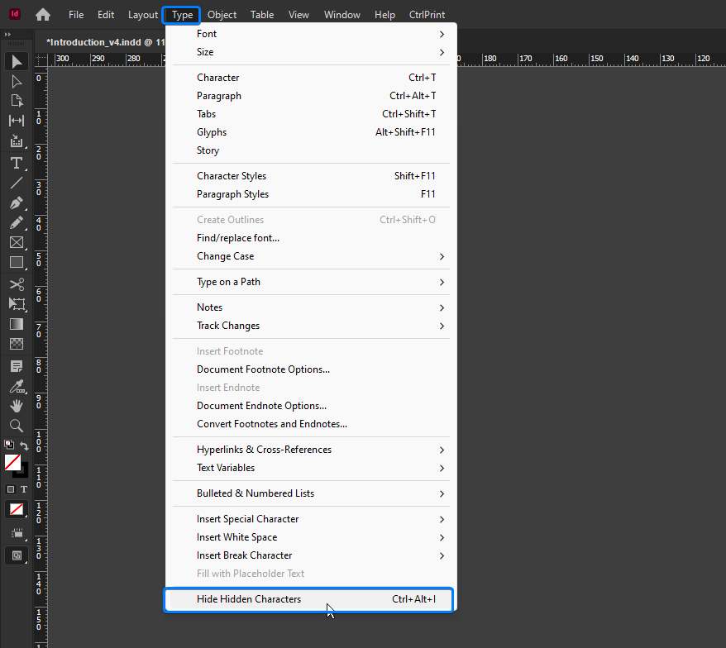Select the Gradient Feather tool
The image size is (726, 648).
click(17, 344)
